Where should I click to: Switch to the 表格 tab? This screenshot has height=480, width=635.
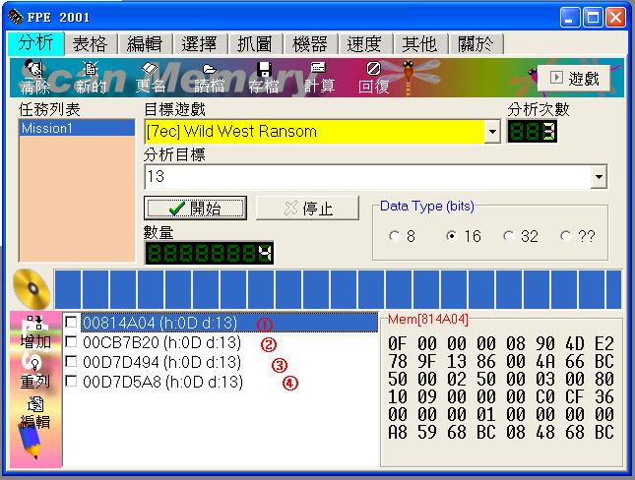(91, 43)
